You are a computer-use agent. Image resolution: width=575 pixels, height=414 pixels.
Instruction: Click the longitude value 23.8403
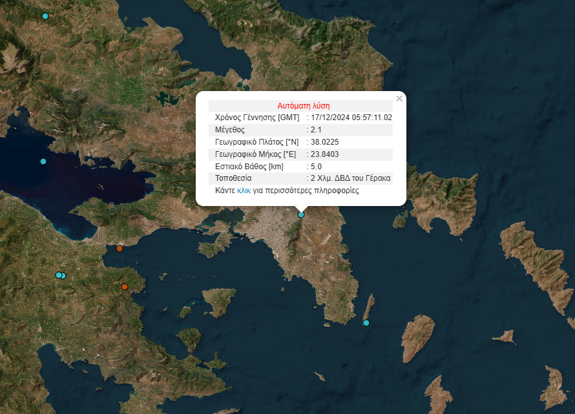point(325,154)
